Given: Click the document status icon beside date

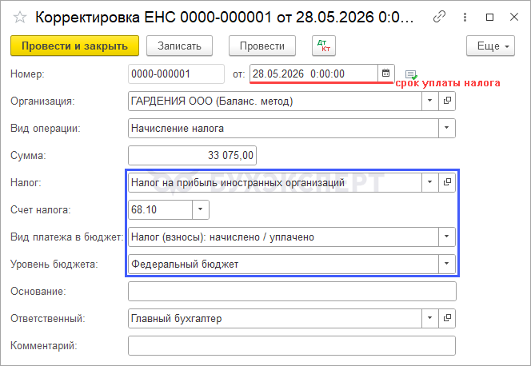Looking at the screenshot, I should (411, 74).
